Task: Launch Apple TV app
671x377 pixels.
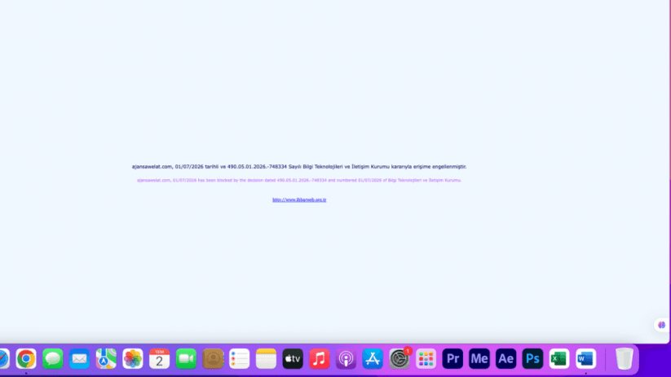Action: point(293,358)
